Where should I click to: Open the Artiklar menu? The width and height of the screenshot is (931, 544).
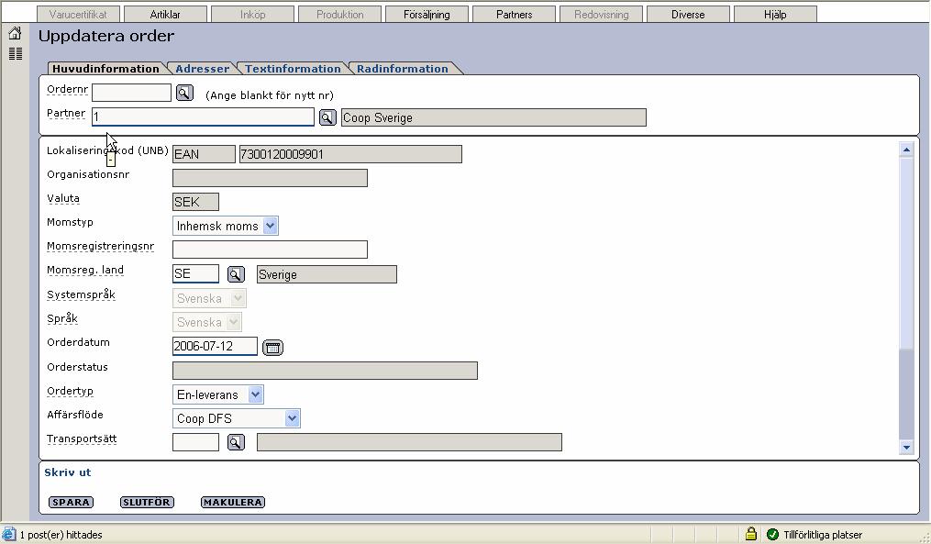point(165,15)
